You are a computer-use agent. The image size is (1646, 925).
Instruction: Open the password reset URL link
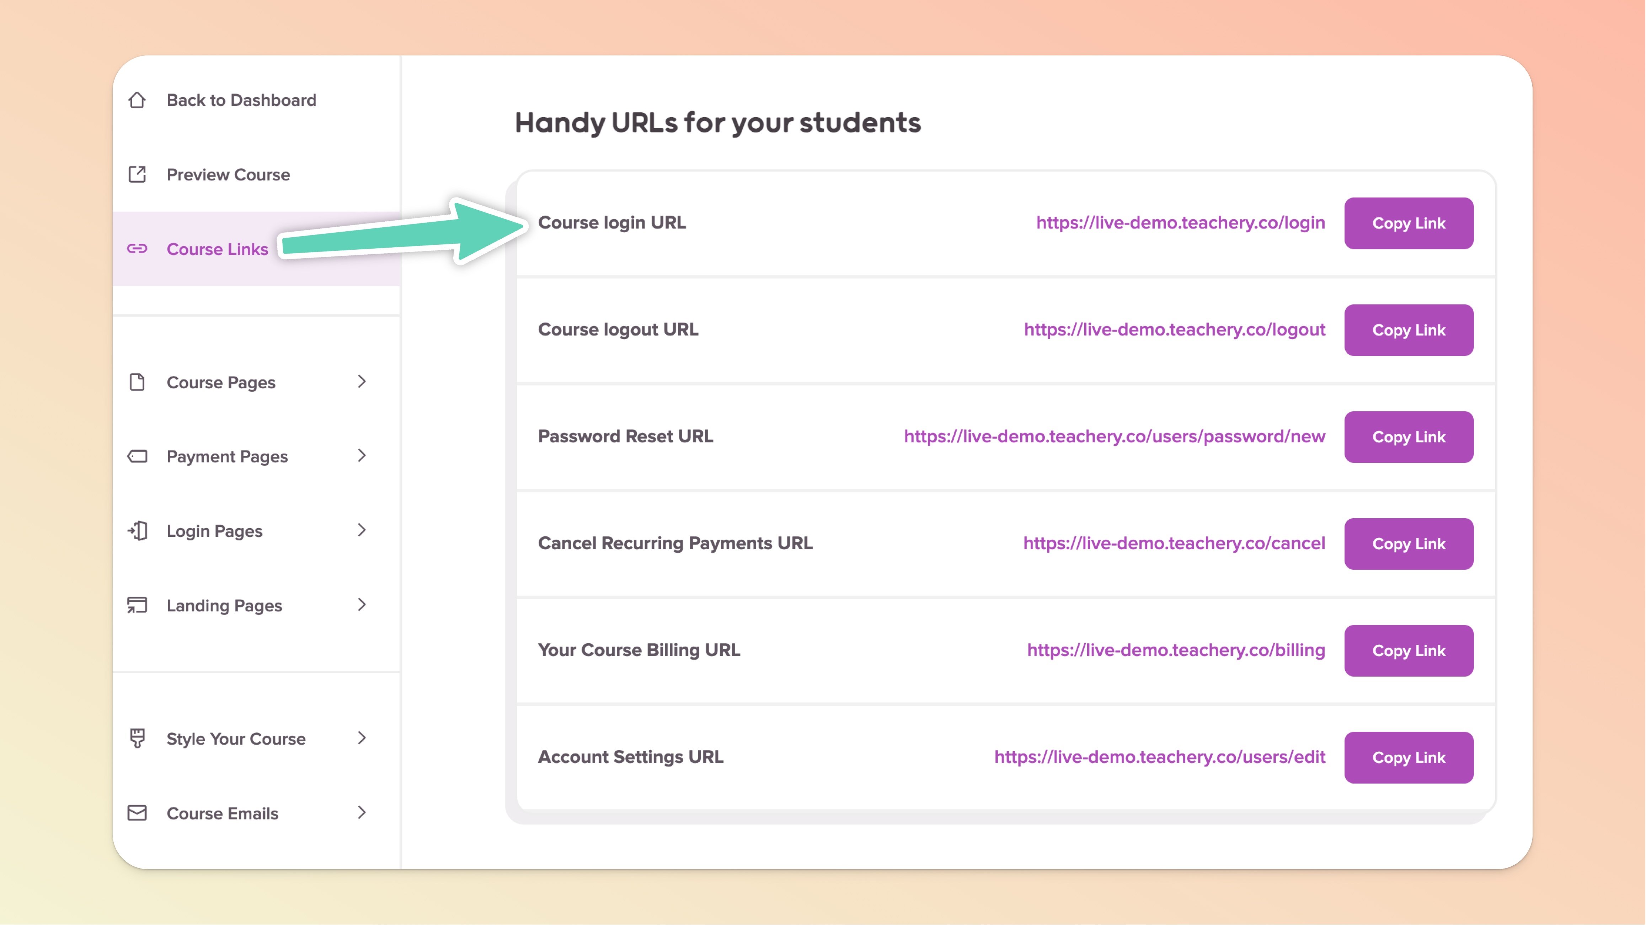pos(1115,437)
